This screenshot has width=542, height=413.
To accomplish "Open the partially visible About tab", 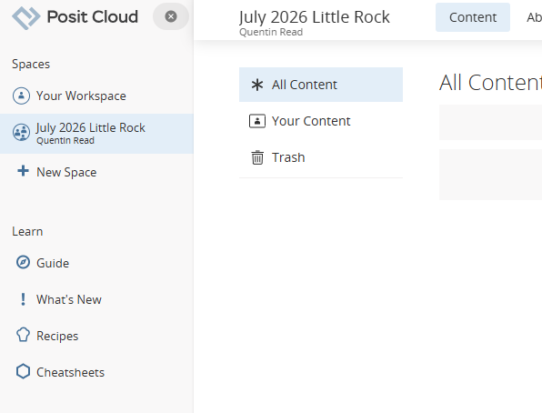I will (534, 17).
